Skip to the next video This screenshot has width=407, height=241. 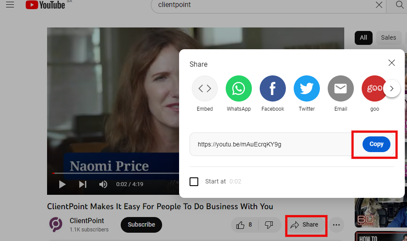[82, 184]
